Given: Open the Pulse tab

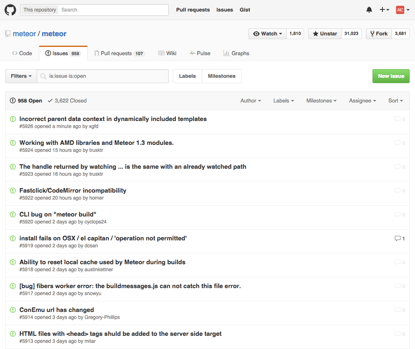Looking at the screenshot, I should coord(200,54).
